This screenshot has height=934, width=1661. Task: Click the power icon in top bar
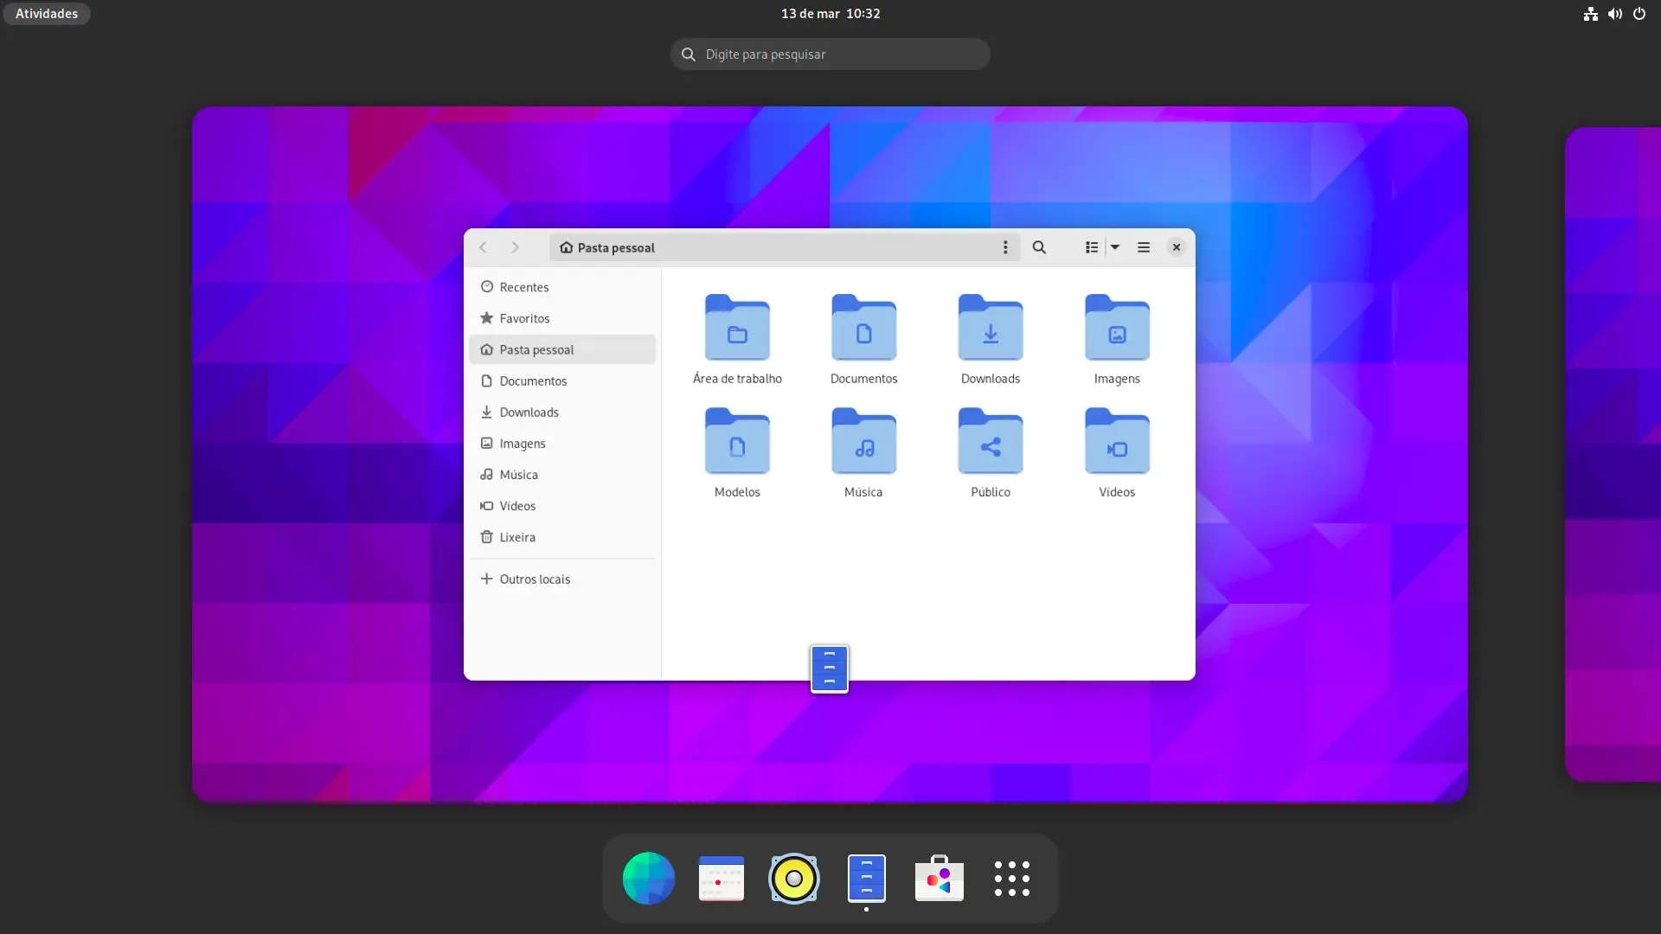(x=1639, y=13)
